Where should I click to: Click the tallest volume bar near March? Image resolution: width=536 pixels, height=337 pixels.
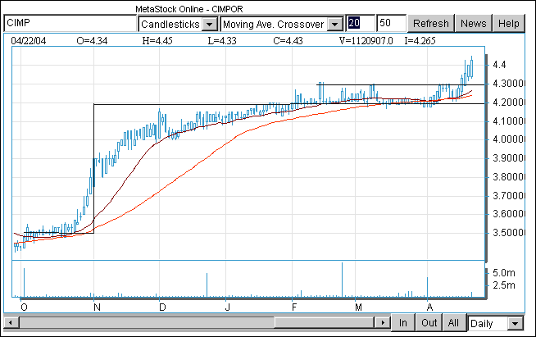[x=343, y=280]
